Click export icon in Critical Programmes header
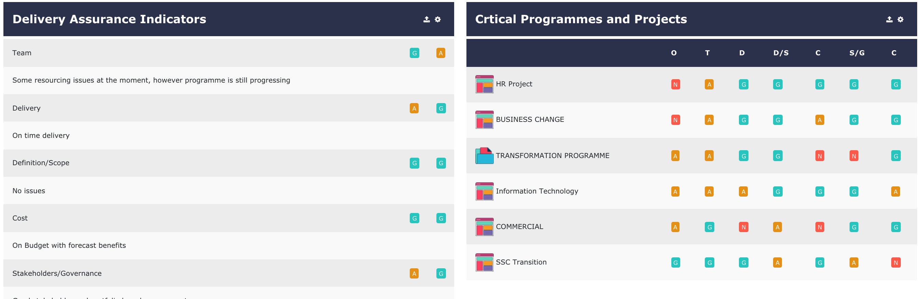The image size is (924, 299). (x=889, y=19)
